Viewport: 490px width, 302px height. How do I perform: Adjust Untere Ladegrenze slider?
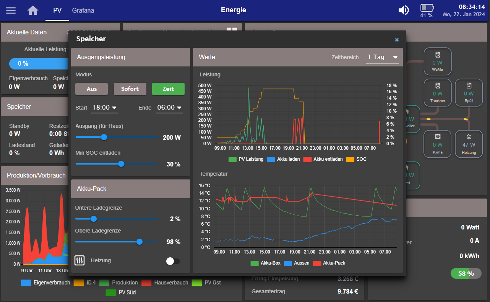point(117,219)
